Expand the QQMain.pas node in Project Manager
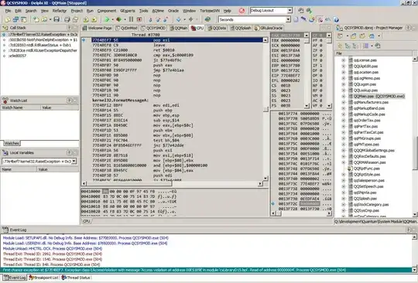Screen dimensions: 418x283 [344, 96]
